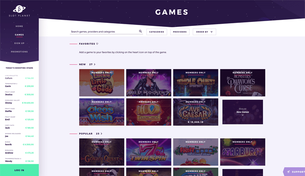Open Show All New Games tile
Screen dimensions: 305x176
[243, 112]
